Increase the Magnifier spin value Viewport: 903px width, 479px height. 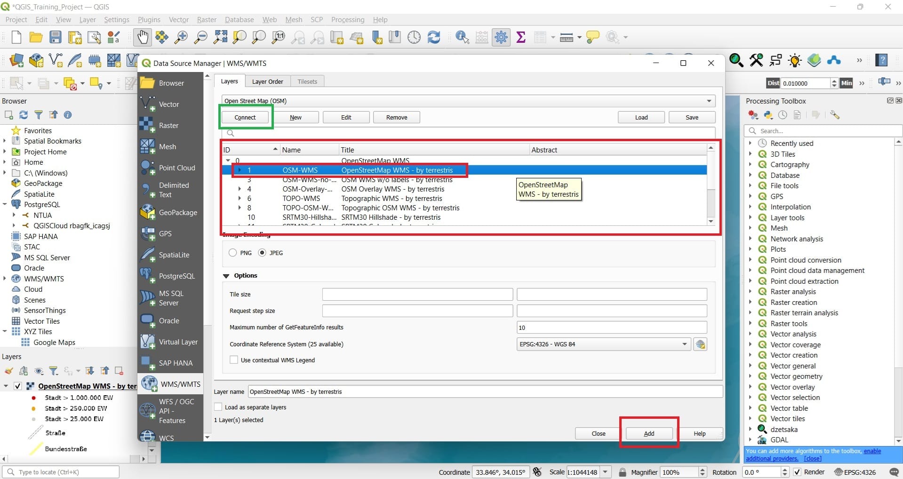click(703, 470)
